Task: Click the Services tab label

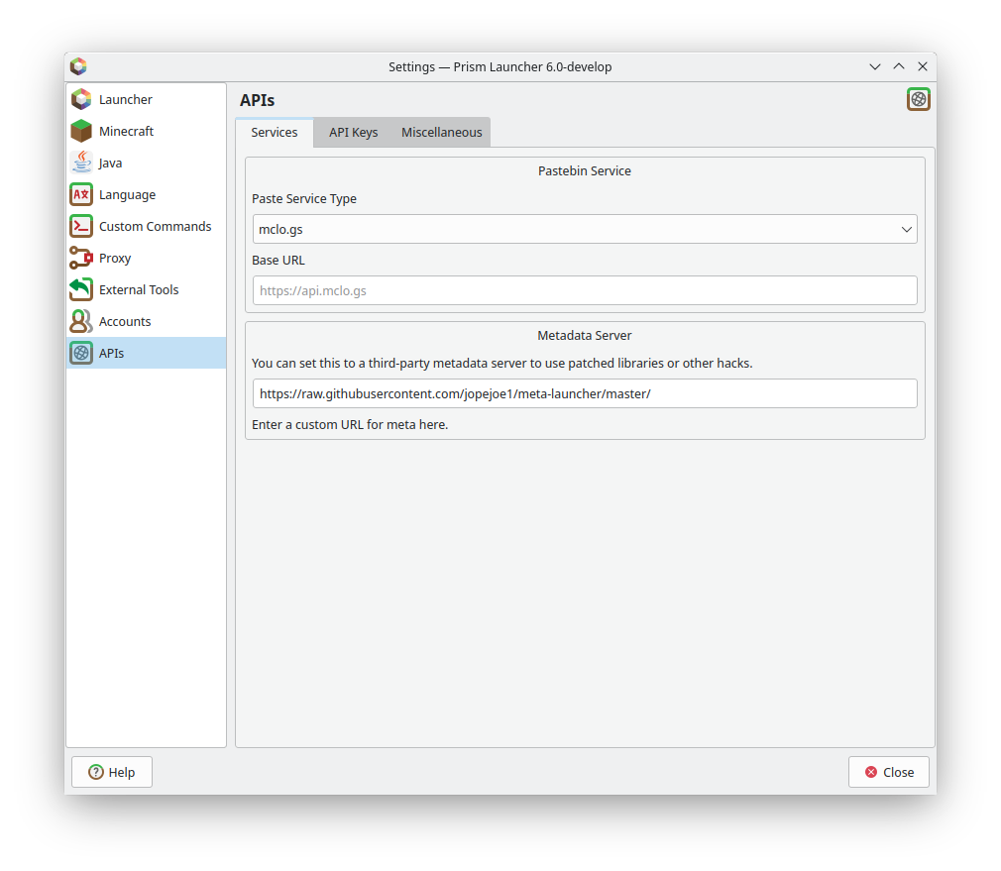Action: (x=275, y=132)
